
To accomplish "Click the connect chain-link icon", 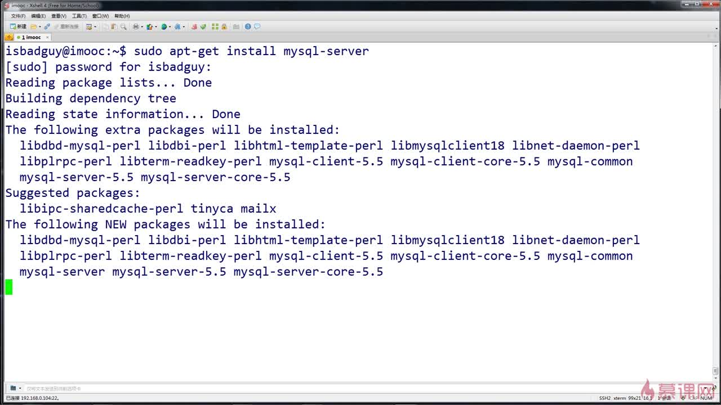I will (47, 26).
